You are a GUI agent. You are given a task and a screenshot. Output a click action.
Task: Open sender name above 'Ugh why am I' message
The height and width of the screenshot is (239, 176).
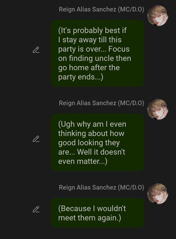coord(101,103)
